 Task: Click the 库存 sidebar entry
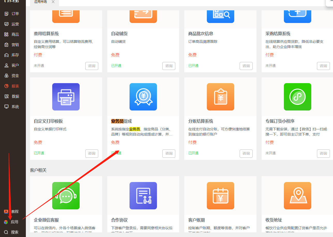(x=12, y=55)
